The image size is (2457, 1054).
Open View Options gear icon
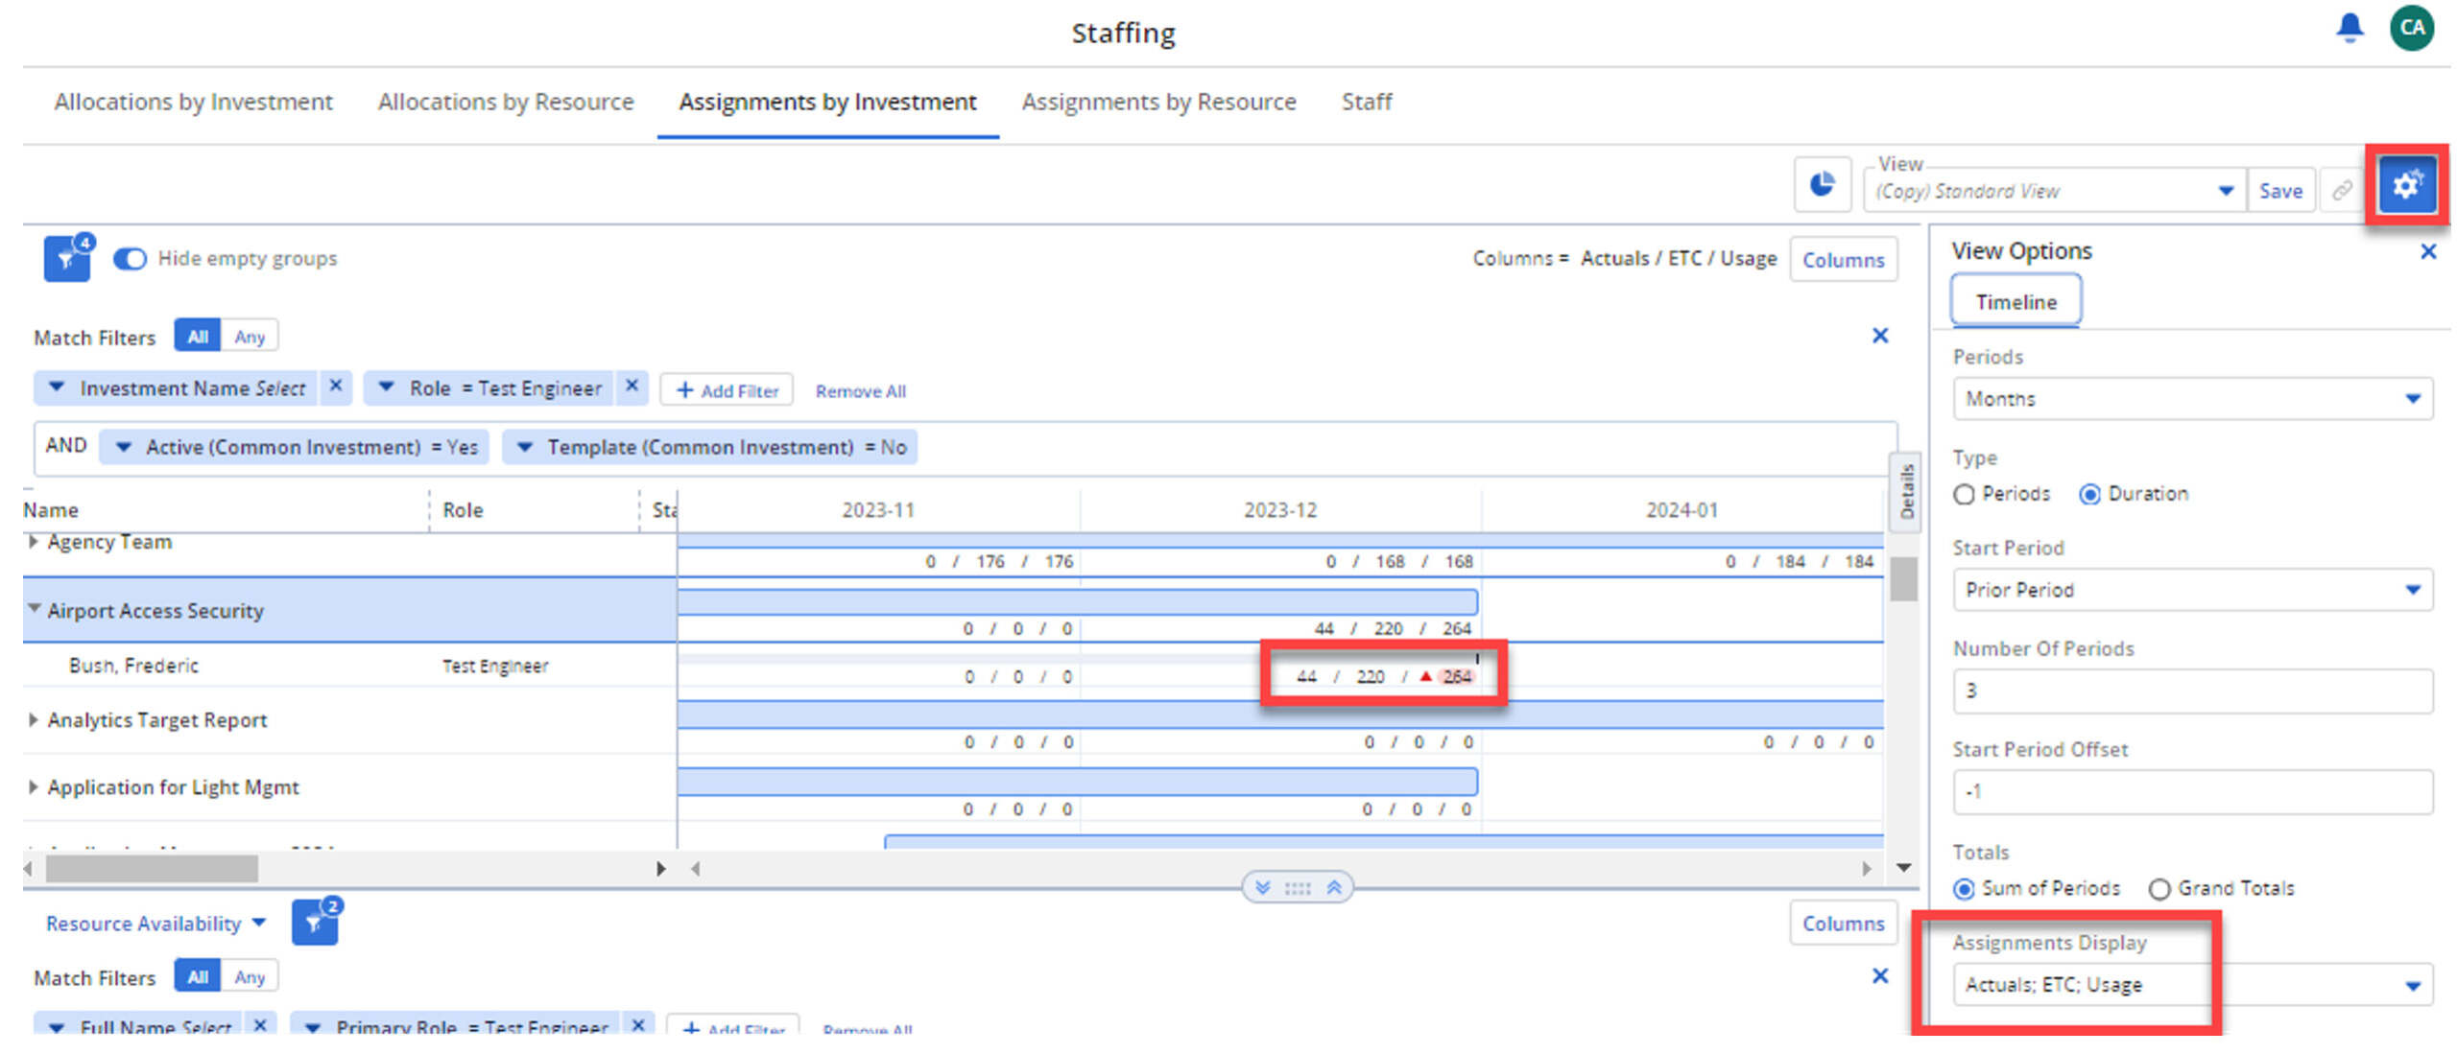(2407, 185)
